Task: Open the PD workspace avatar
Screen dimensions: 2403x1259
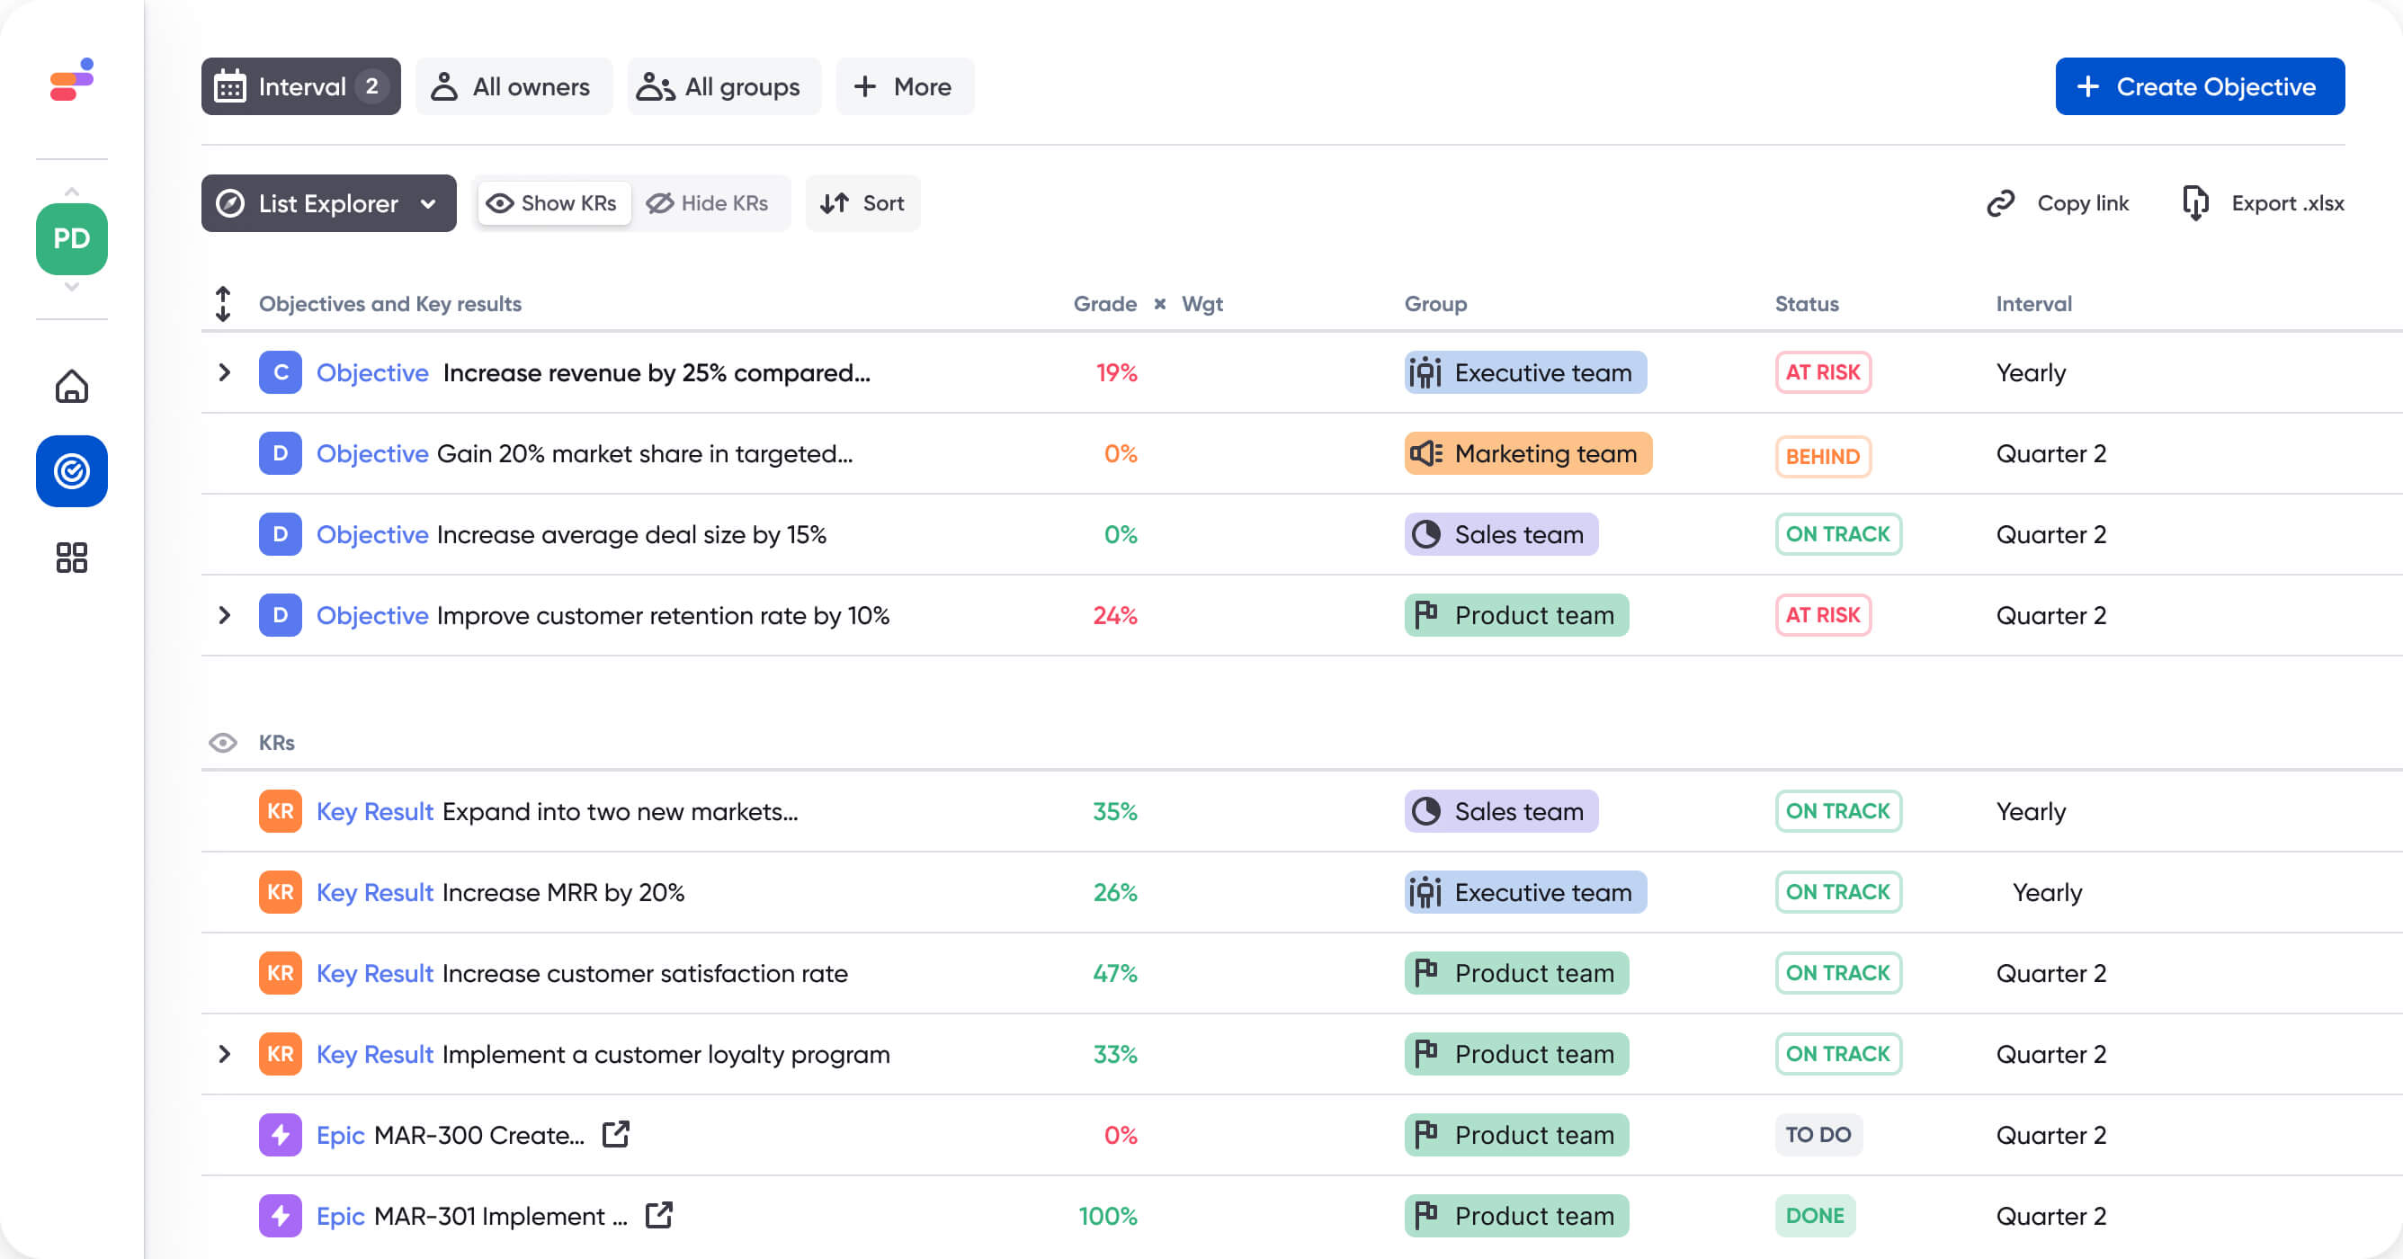Action: point(72,238)
